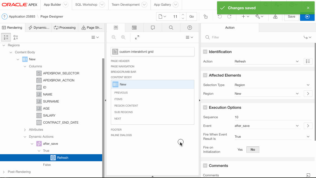Open the Help tab icon

(x=190, y=28)
